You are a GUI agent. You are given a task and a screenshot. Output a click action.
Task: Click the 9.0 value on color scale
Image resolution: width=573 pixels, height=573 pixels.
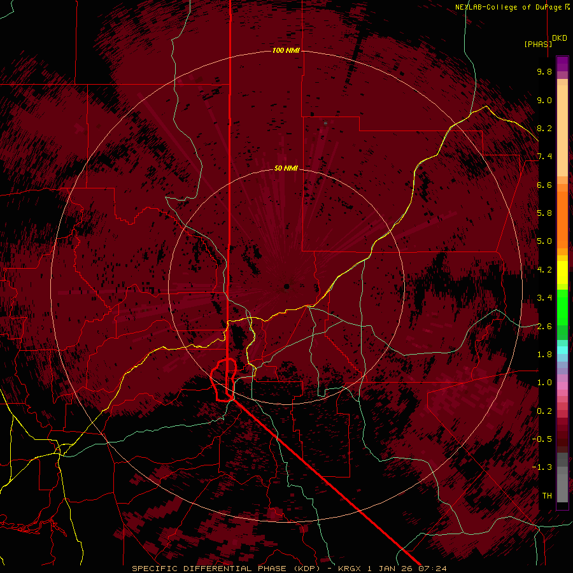coord(544,100)
